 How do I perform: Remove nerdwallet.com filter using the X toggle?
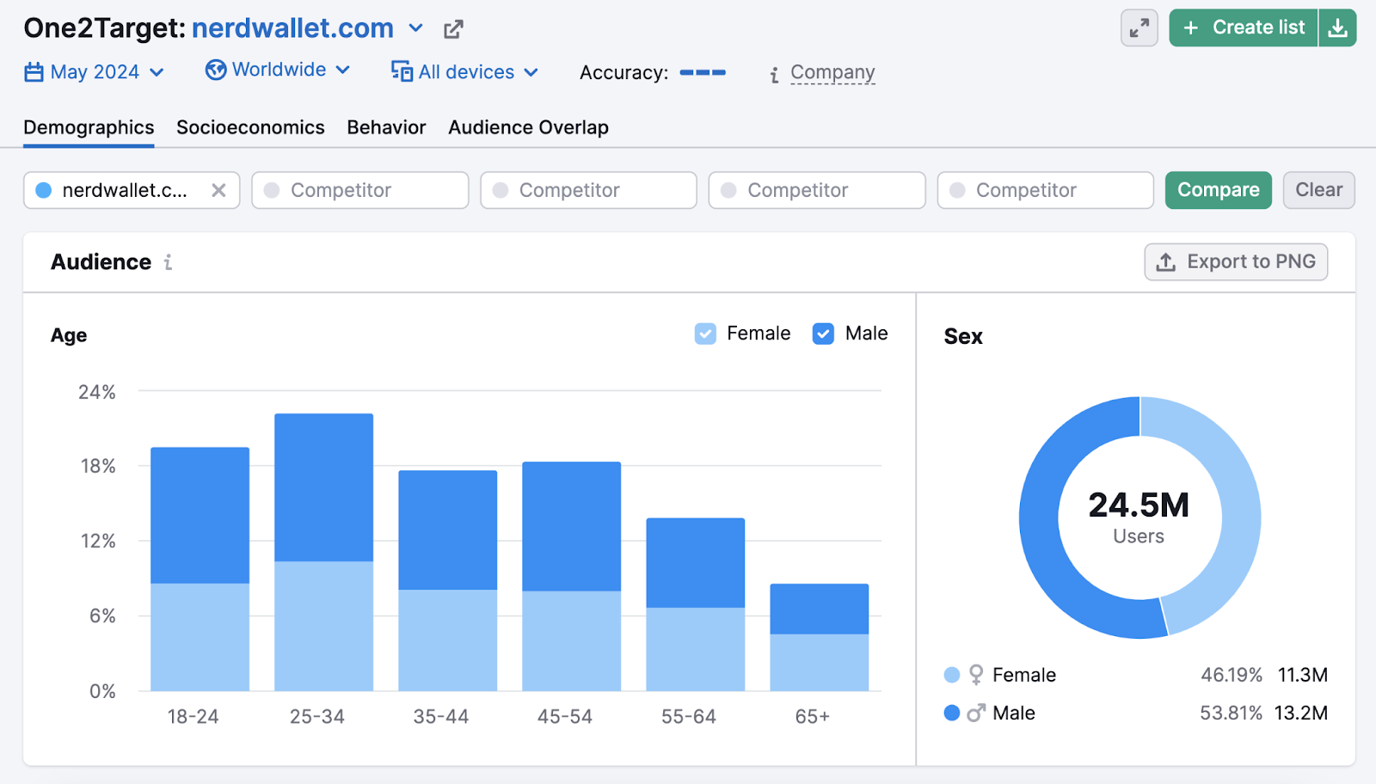(x=219, y=190)
